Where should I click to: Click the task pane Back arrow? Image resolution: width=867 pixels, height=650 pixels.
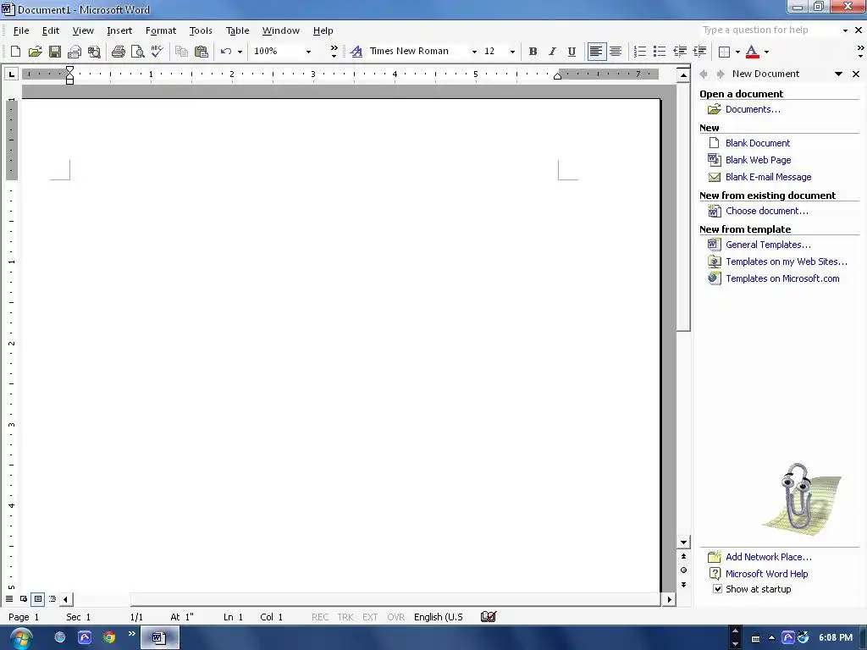704,74
